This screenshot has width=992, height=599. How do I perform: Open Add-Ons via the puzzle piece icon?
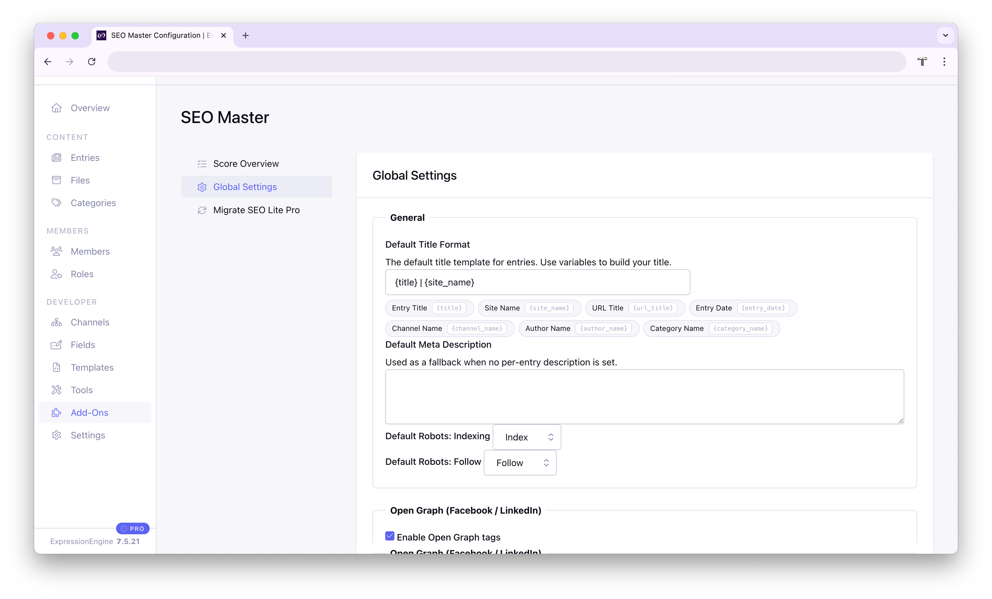point(57,412)
